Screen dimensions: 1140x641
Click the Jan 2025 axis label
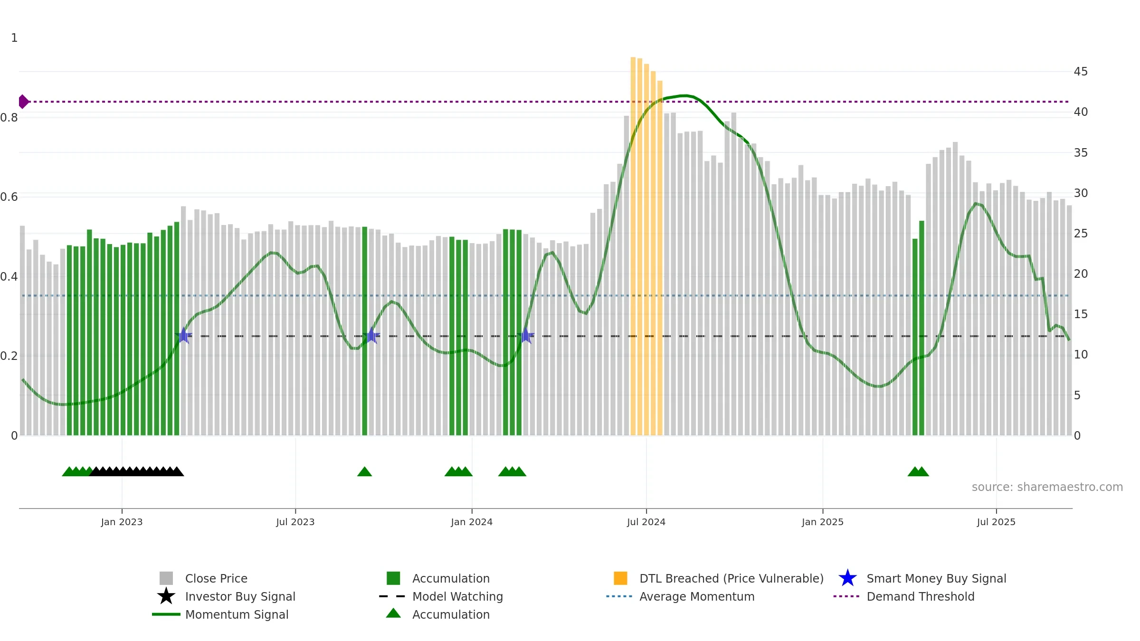(823, 522)
